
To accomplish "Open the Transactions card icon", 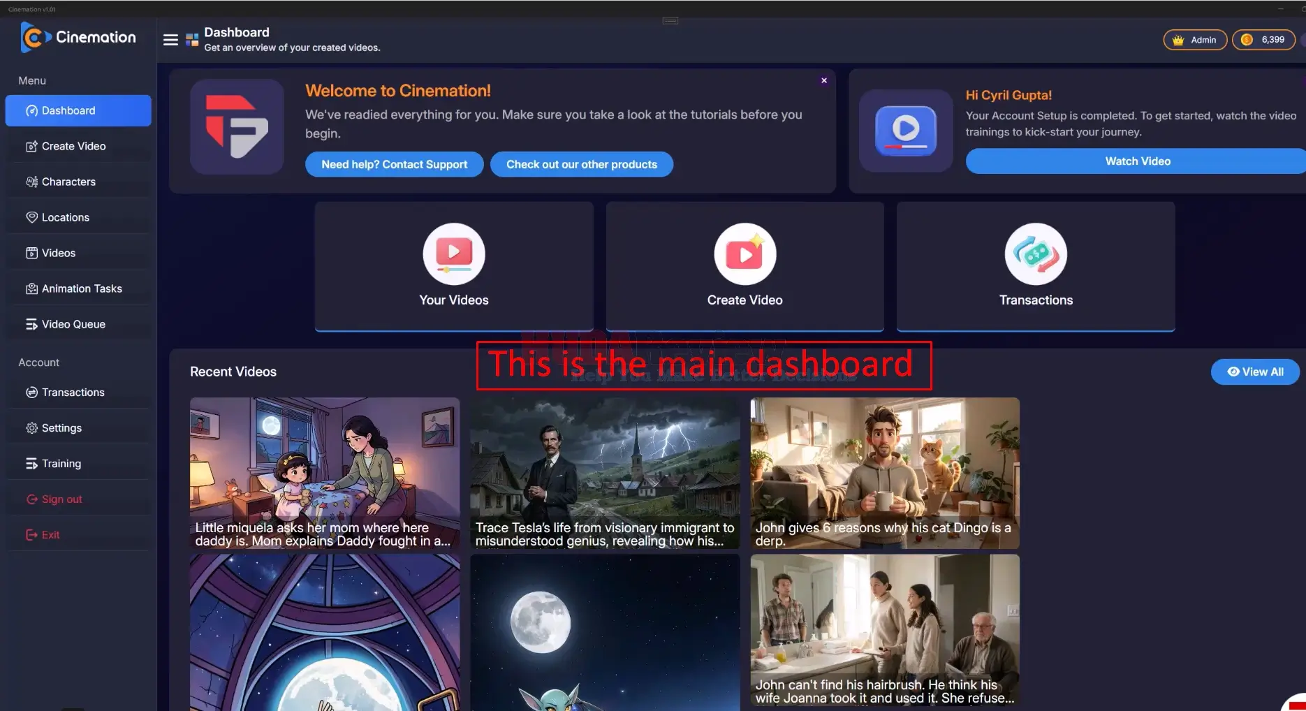I will pos(1036,254).
